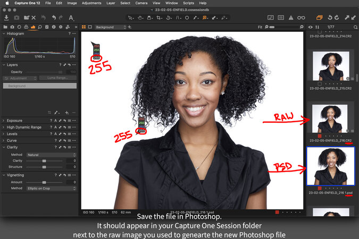359x239 pixels.
Task: Toggle browser visibility with the eye icon
Action: coord(311,27)
